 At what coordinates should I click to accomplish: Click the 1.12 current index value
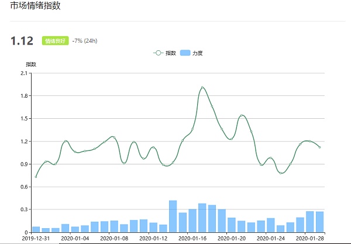pyautogui.click(x=22, y=41)
